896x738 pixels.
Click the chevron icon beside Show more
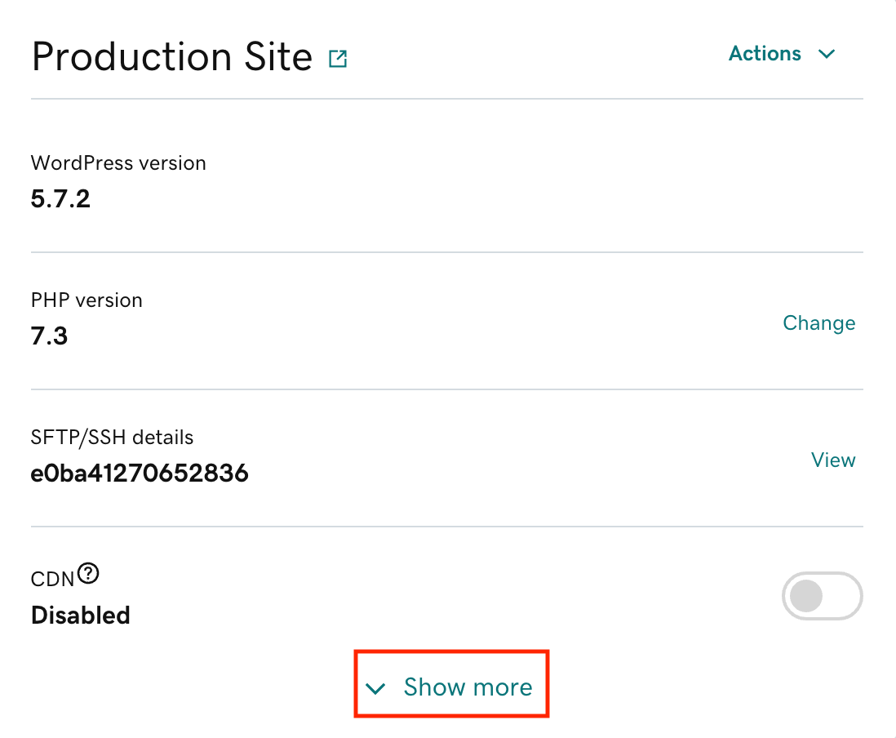click(375, 688)
